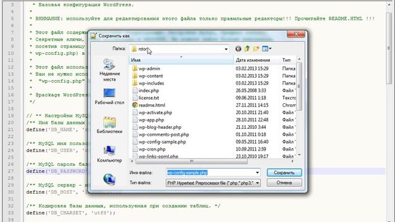This screenshot has width=395, height=222.
Task: Click date 27.11.2011 14:15 of readme.html
Action: 252,105
